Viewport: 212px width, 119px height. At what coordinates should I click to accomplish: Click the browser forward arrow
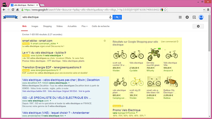tap(8, 10)
